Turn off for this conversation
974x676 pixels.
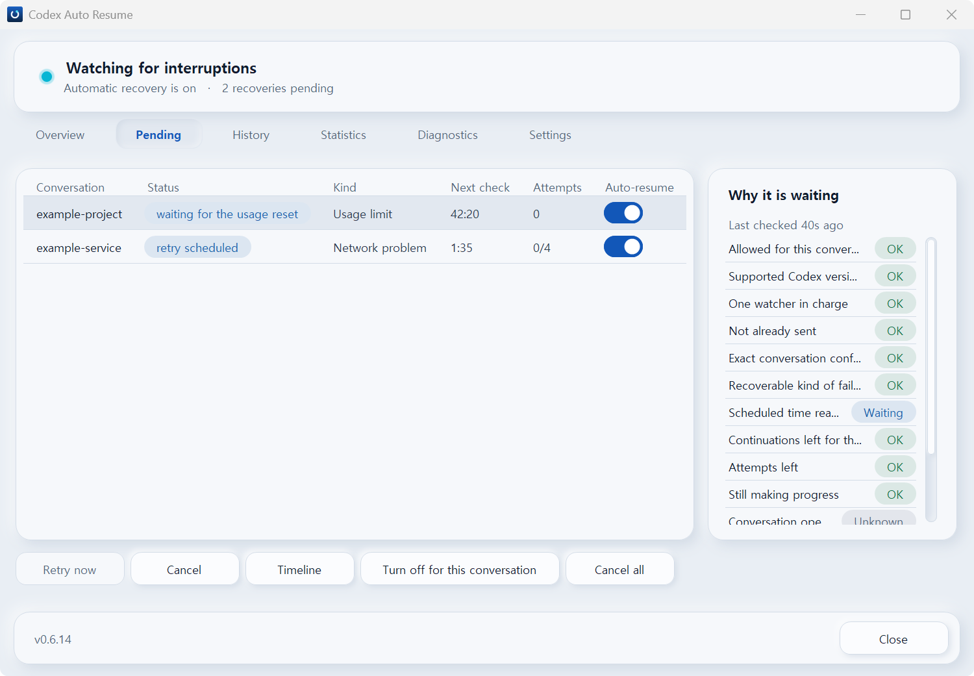pos(460,570)
